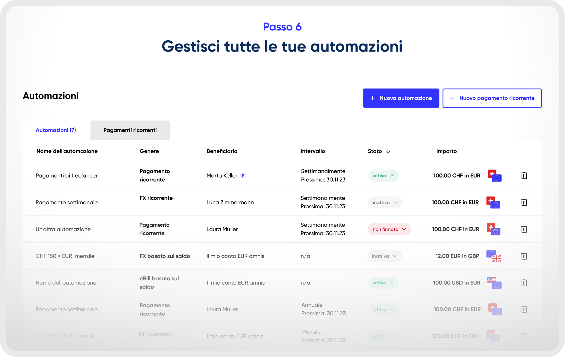The height and width of the screenshot is (357, 565).
Task: Click the beneficiary Luca Zimmermann
Action: point(230,202)
